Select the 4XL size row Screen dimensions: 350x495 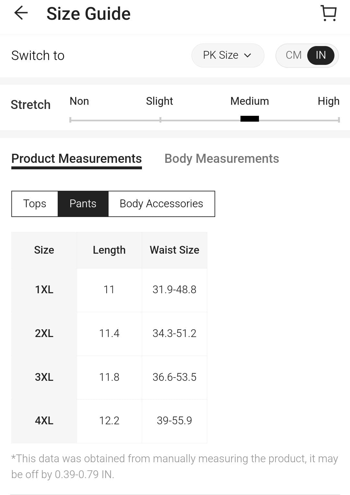[x=109, y=421]
